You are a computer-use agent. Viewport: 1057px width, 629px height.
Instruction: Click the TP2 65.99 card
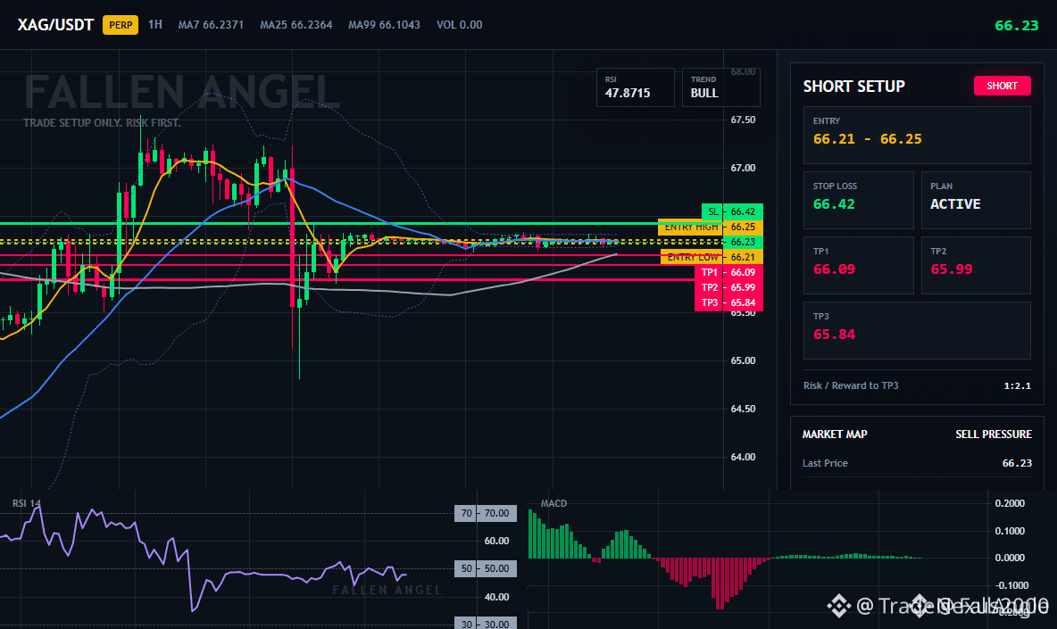[x=976, y=265]
